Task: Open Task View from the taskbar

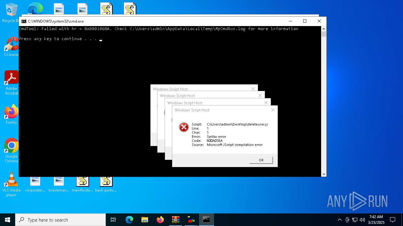Action: 113,220
